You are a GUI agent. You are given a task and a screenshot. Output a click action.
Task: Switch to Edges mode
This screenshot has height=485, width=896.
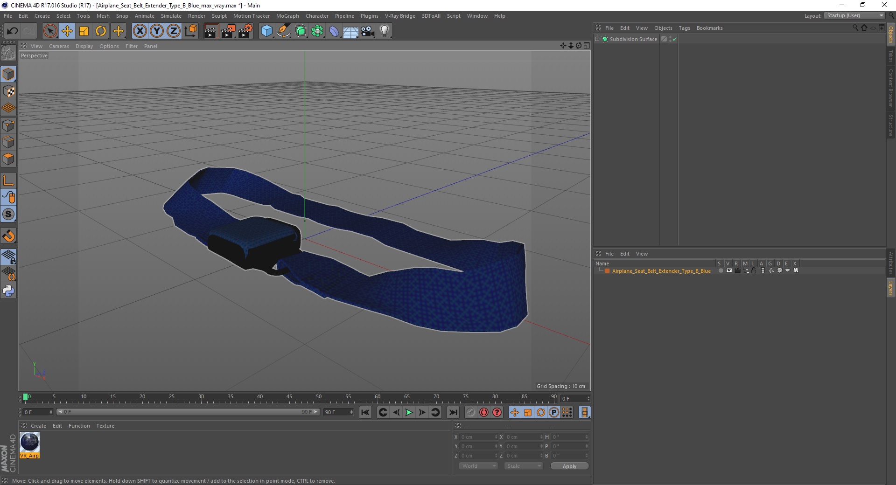click(x=8, y=142)
